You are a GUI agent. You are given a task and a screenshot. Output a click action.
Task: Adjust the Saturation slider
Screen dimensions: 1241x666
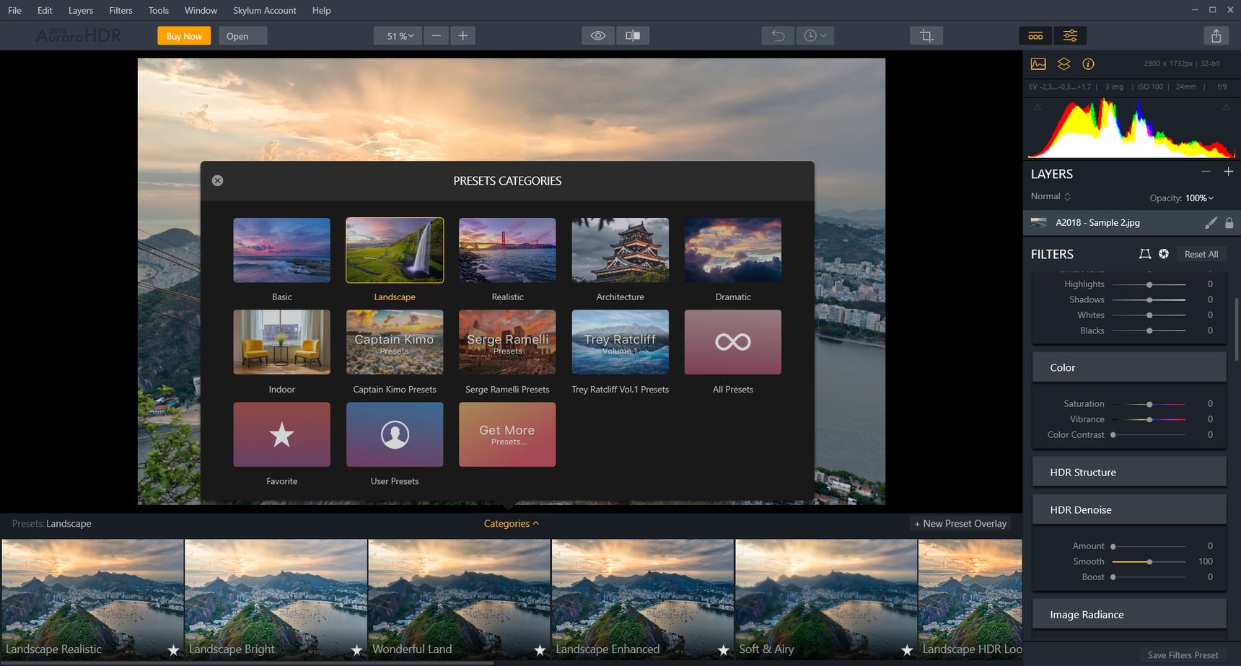1149,404
